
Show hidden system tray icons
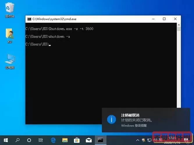pyautogui.click(x=138, y=140)
